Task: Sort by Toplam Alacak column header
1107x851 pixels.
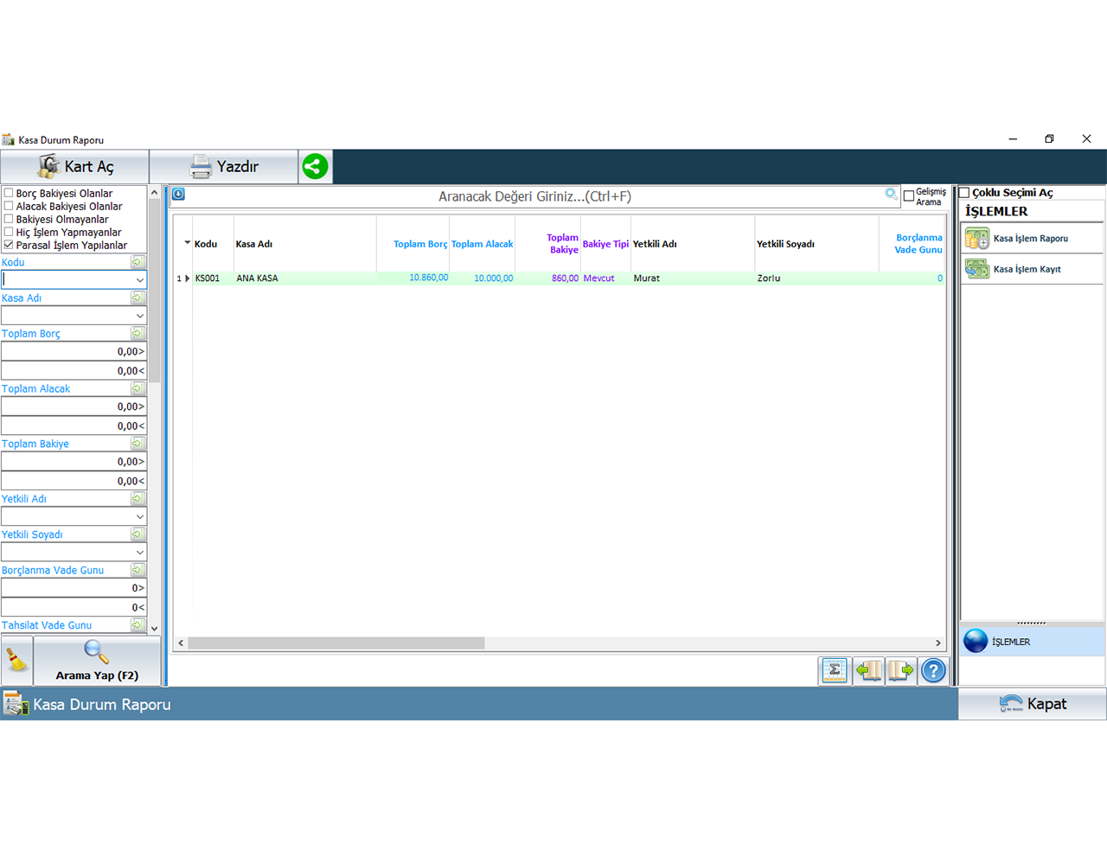Action: (483, 244)
